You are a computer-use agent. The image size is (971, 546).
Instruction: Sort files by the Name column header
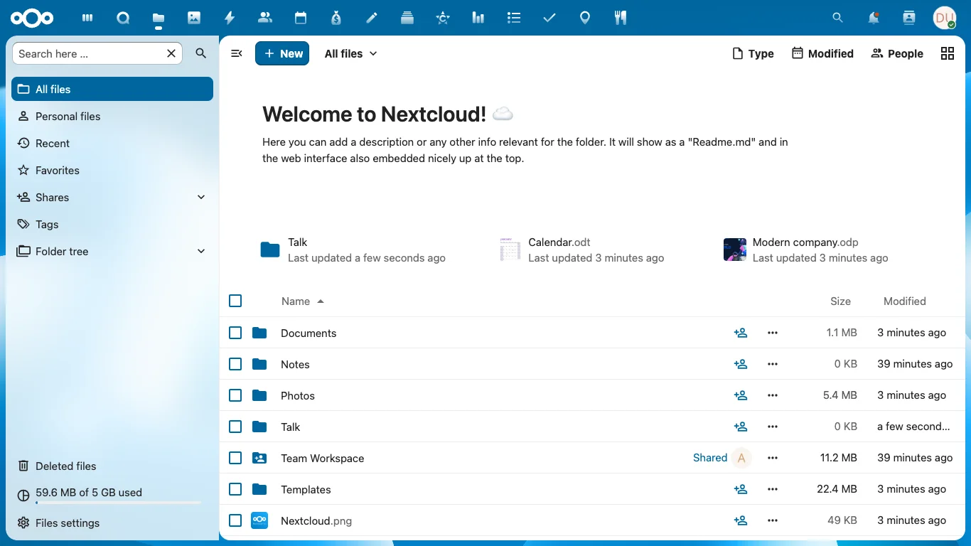click(x=303, y=301)
